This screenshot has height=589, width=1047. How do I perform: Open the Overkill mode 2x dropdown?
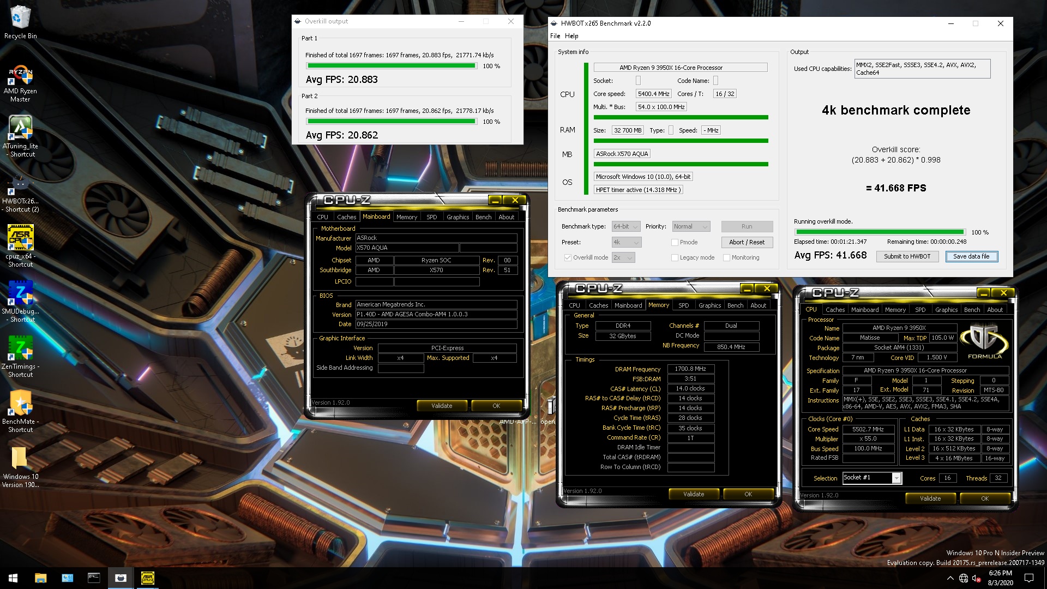[x=623, y=257]
